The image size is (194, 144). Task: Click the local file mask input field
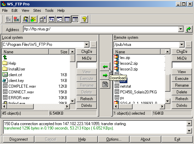point(87,65)
